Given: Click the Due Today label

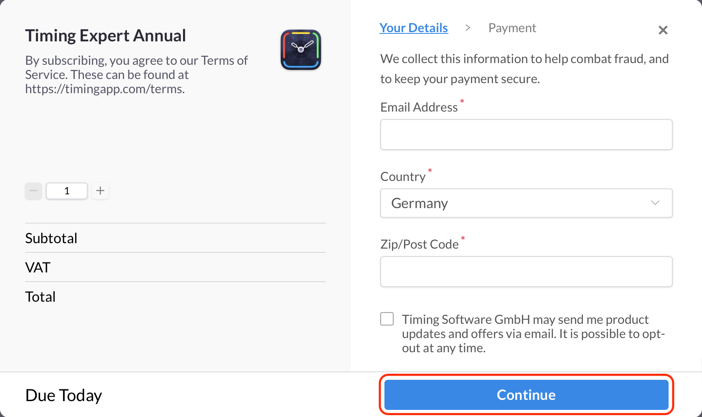Looking at the screenshot, I should (x=64, y=394).
